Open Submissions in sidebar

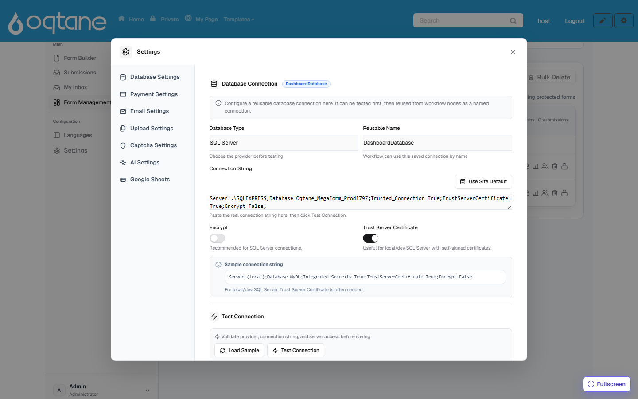[80, 73]
